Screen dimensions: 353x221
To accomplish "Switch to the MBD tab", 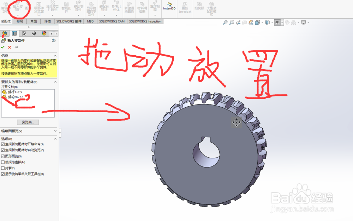I will click(90, 21).
